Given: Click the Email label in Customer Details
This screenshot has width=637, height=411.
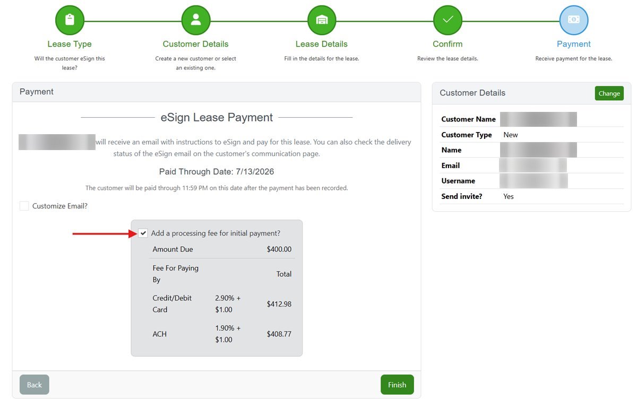Looking at the screenshot, I should pos(451,165).
